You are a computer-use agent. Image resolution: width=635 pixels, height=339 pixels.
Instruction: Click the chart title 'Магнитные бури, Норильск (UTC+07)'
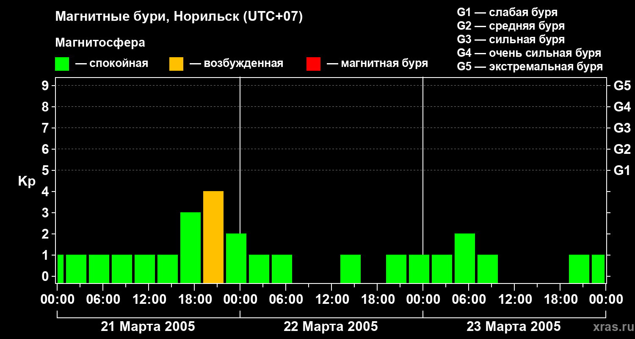179,17
